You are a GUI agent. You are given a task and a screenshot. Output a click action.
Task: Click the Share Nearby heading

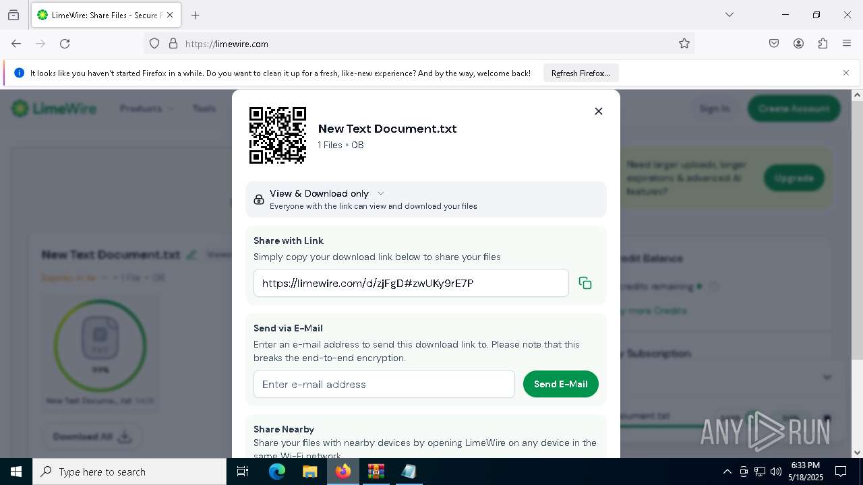pyautogui.click(x=284, y=429)
